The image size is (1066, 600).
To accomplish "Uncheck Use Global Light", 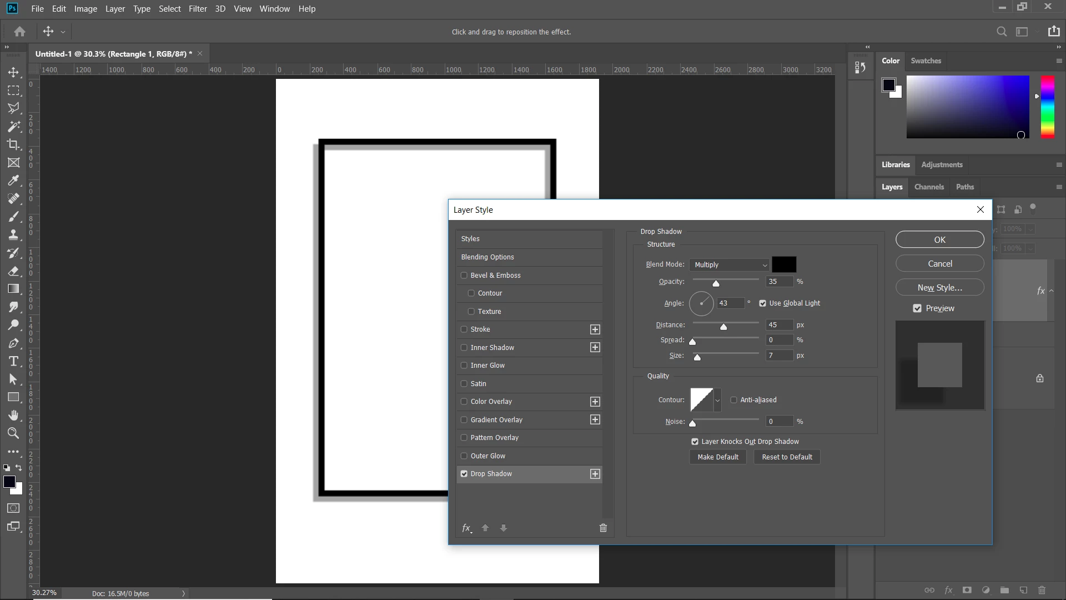I will [x=762, y=303].
